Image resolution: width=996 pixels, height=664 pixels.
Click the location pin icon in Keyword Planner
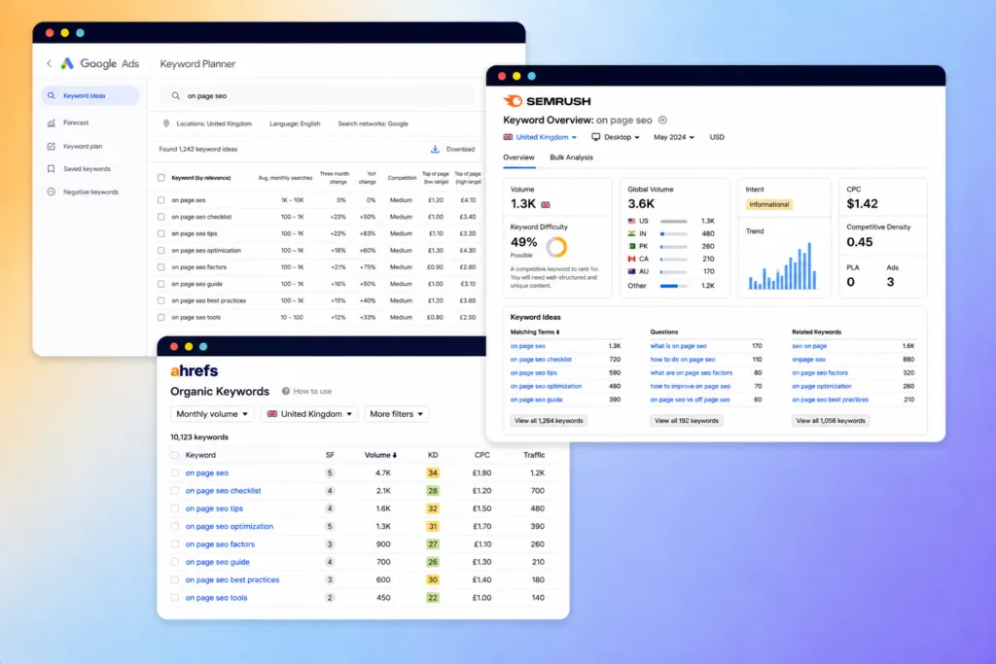point(166,123)
